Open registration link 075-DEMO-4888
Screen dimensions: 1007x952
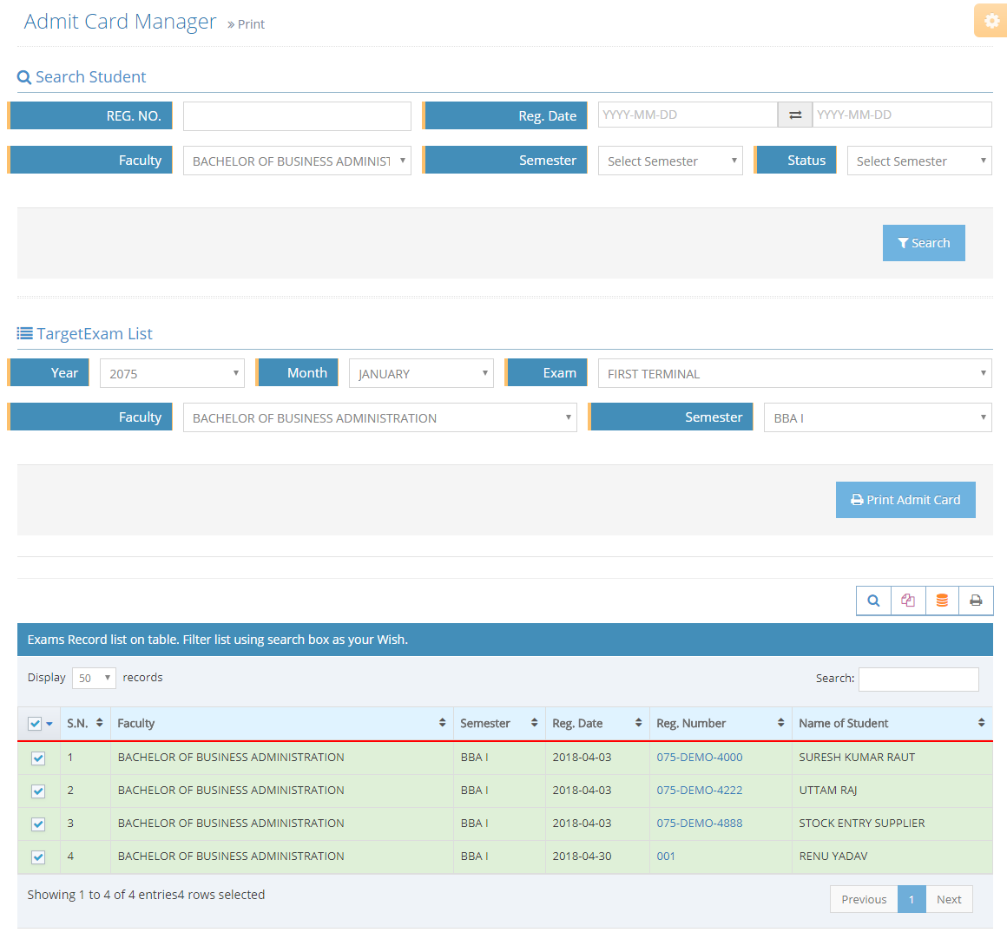[700, 823]
